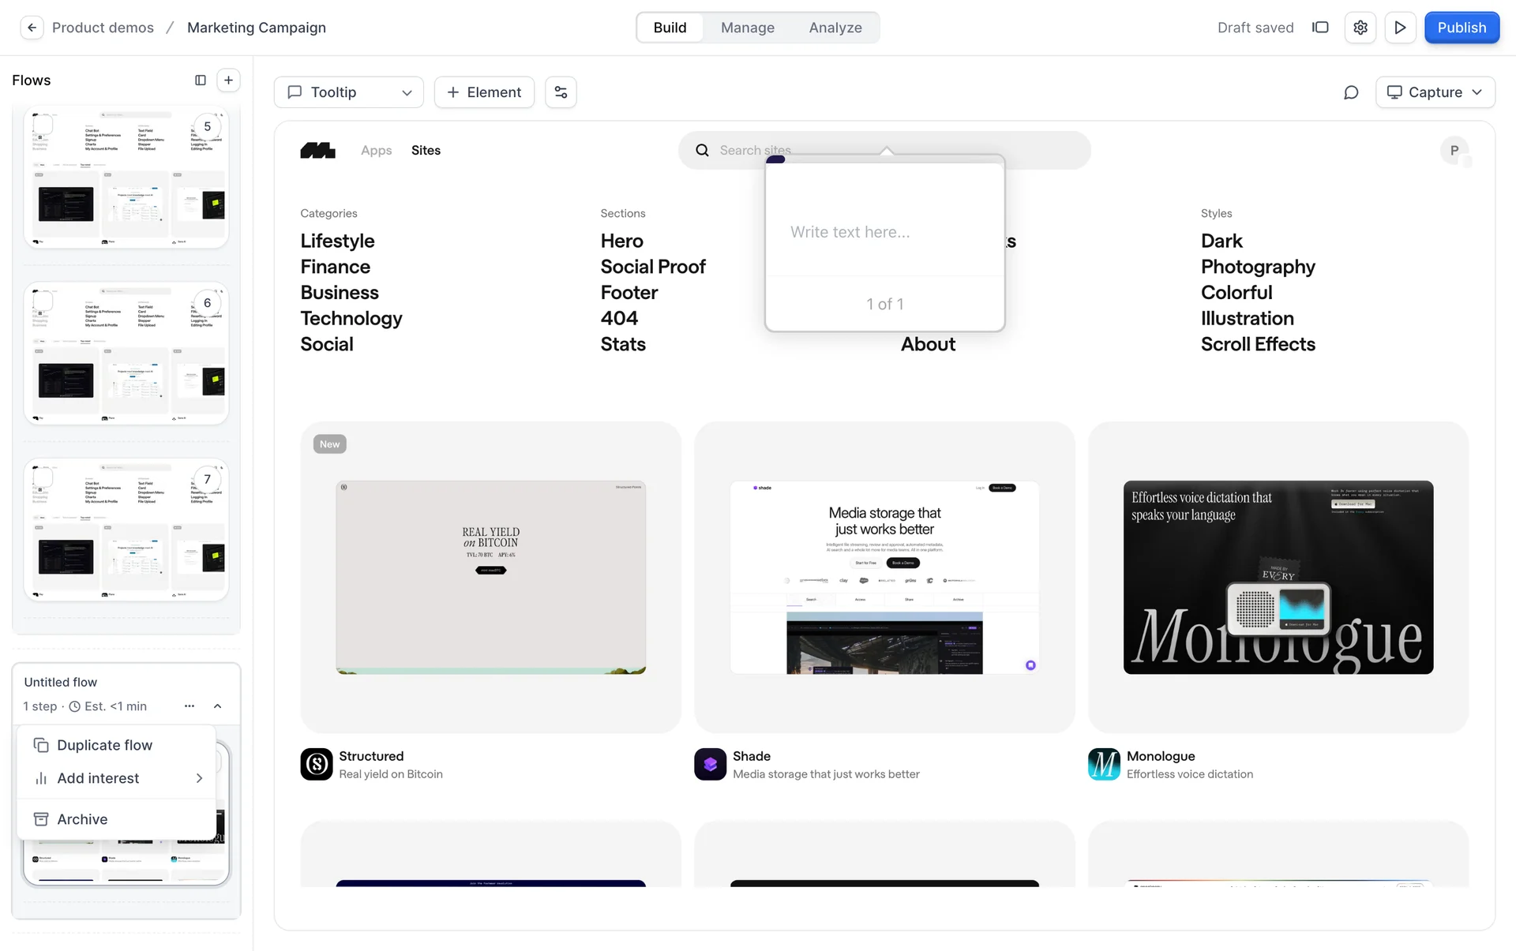Click the play preview icon
This screenshot has width=1516, height=951.
point(1400,28)
